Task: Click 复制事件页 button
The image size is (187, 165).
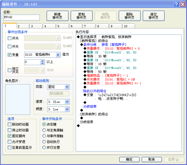Action: click(81, 16)
